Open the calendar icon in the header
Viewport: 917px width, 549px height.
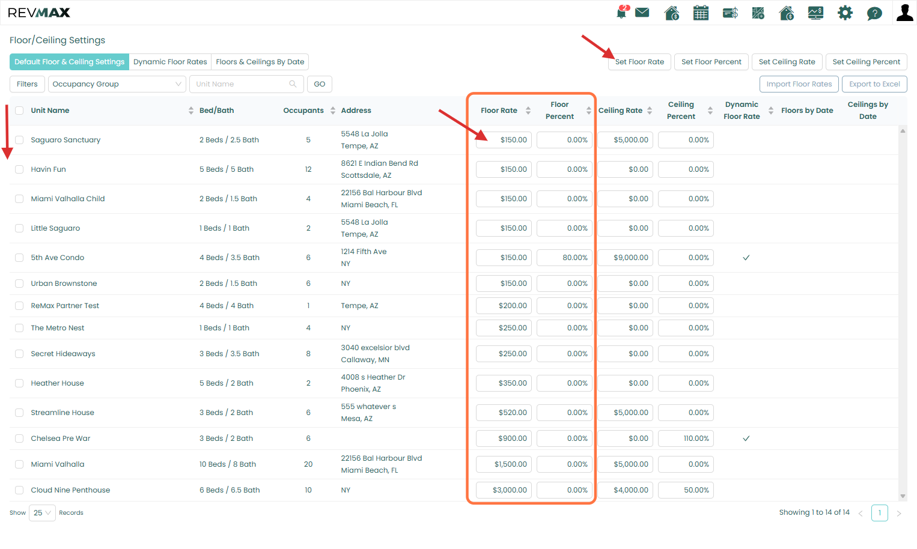[701, 13]
